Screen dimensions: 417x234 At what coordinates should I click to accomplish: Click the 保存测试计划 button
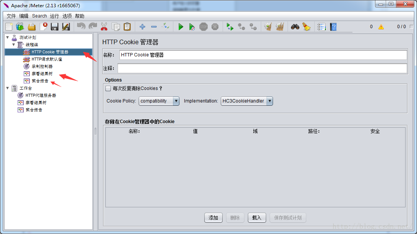[288, 218]
